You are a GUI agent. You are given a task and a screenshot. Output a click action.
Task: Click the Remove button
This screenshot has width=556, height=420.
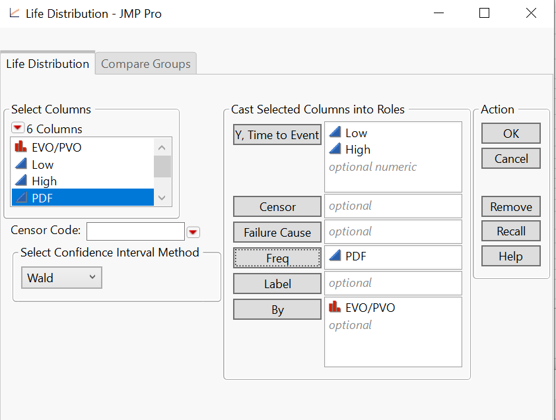coord(510,206)
